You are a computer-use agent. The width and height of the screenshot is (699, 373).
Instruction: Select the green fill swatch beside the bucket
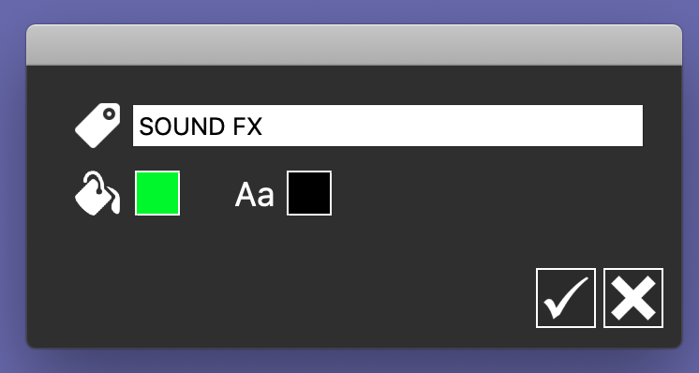[157, 193]
